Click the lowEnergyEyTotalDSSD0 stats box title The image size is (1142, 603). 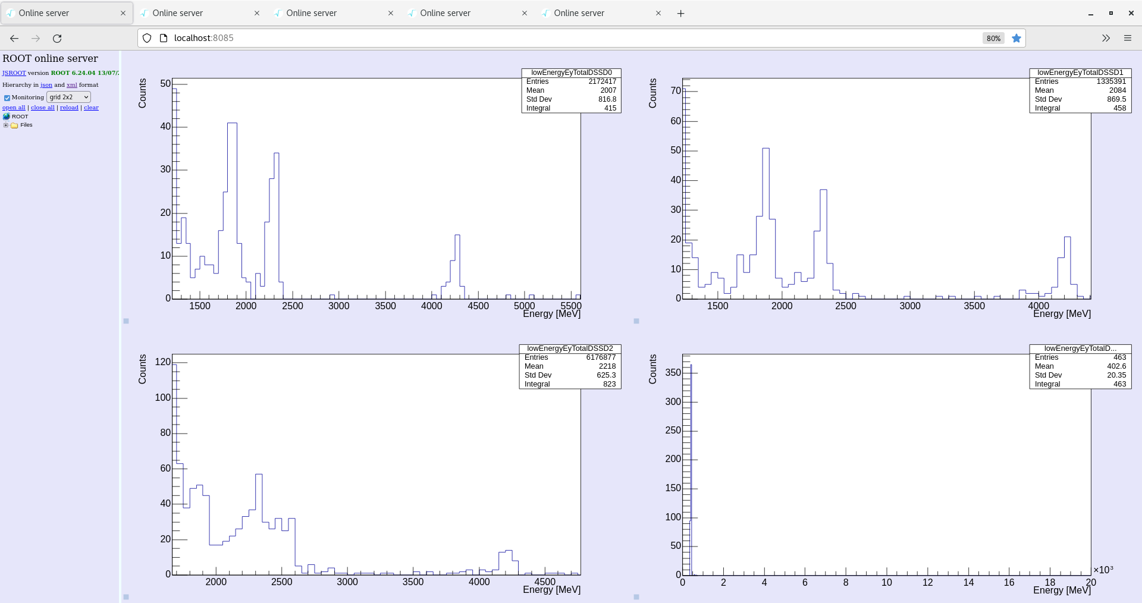coord(572,73)
